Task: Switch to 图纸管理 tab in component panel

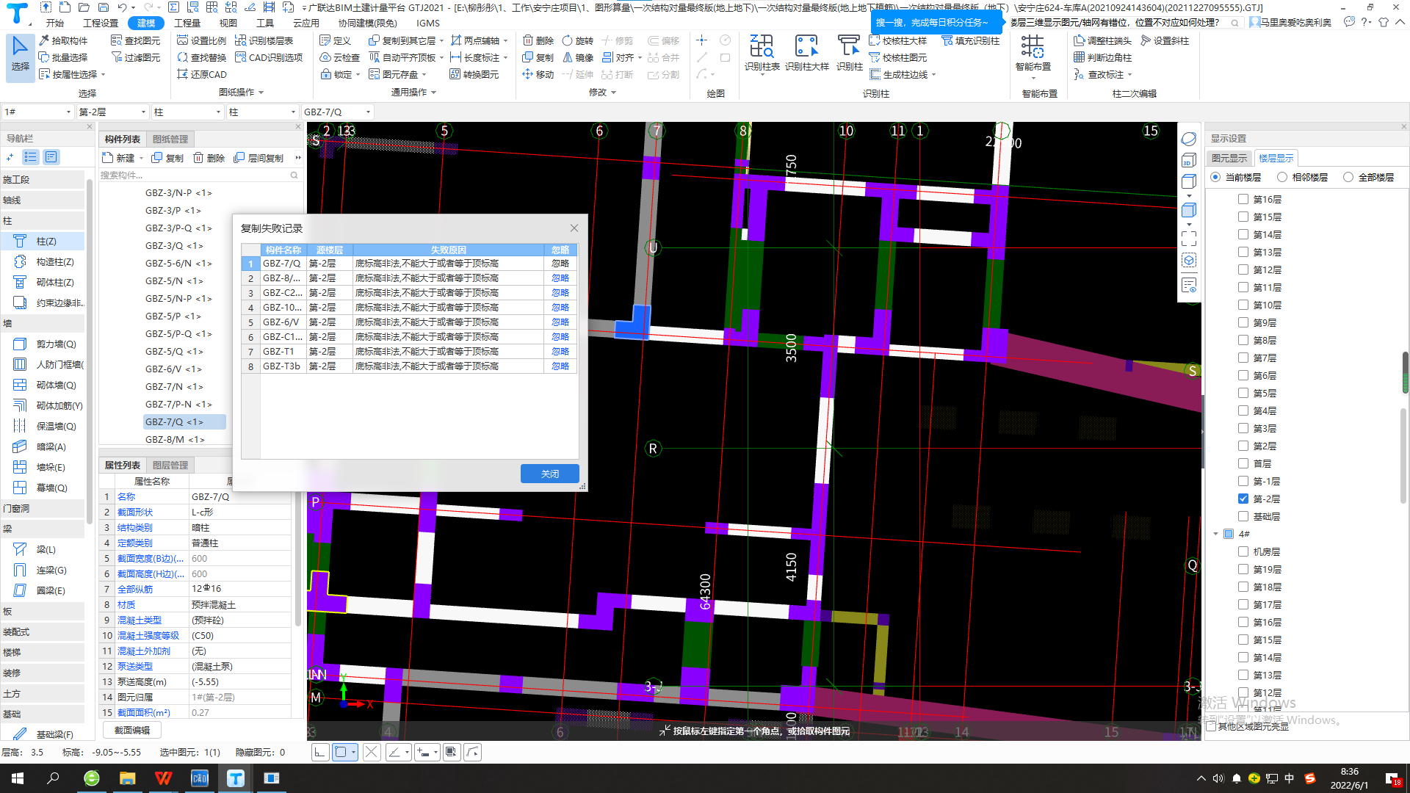Action: pyautogui.click(x=170, y=139)
